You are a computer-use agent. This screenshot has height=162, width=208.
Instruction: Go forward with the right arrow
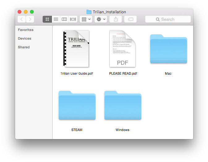(30, 19)
